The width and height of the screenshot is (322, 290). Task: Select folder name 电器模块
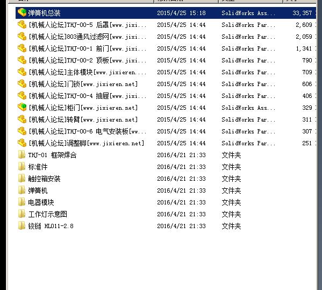click(x=41, y=202)
